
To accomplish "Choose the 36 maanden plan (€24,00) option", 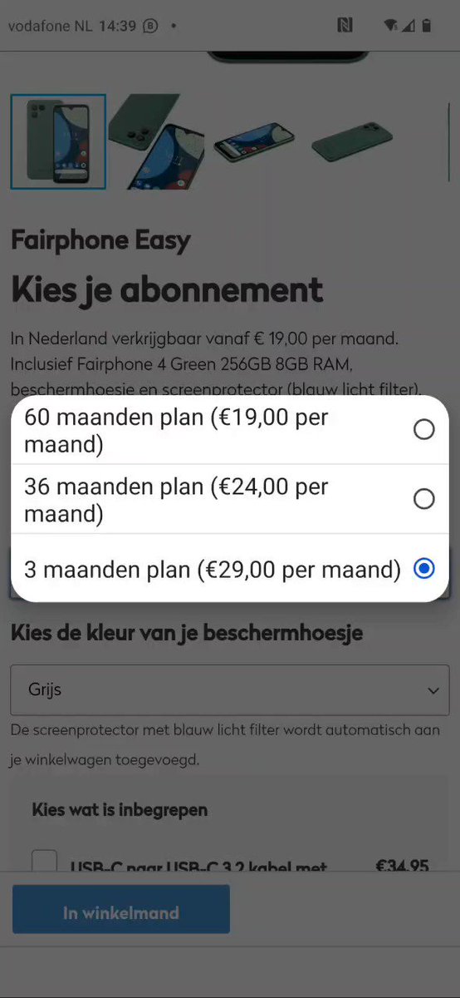I will 230,499.
